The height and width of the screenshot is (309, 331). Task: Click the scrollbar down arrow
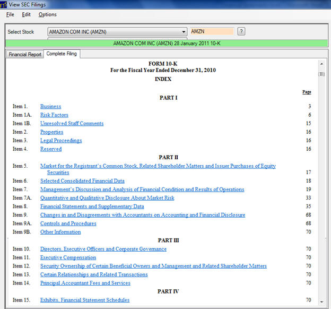pos(321,302)
